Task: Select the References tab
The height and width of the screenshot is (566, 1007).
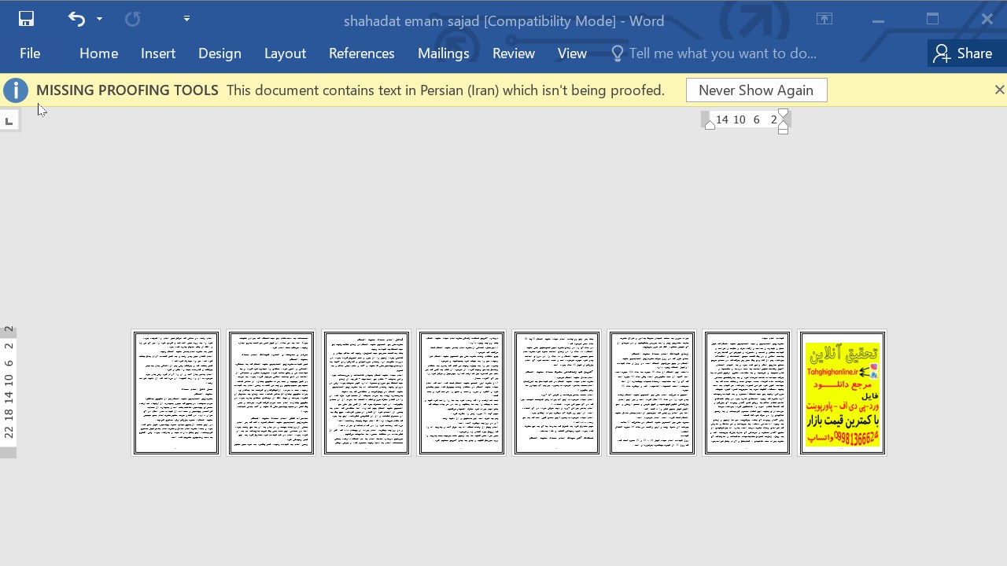Action: [x=362, y=53]
